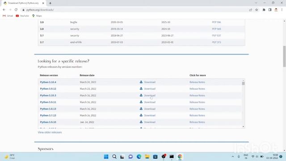Open Python 3.8.13 release link
This screenshot has width=286, height=161.
click(x=48, y=109)
